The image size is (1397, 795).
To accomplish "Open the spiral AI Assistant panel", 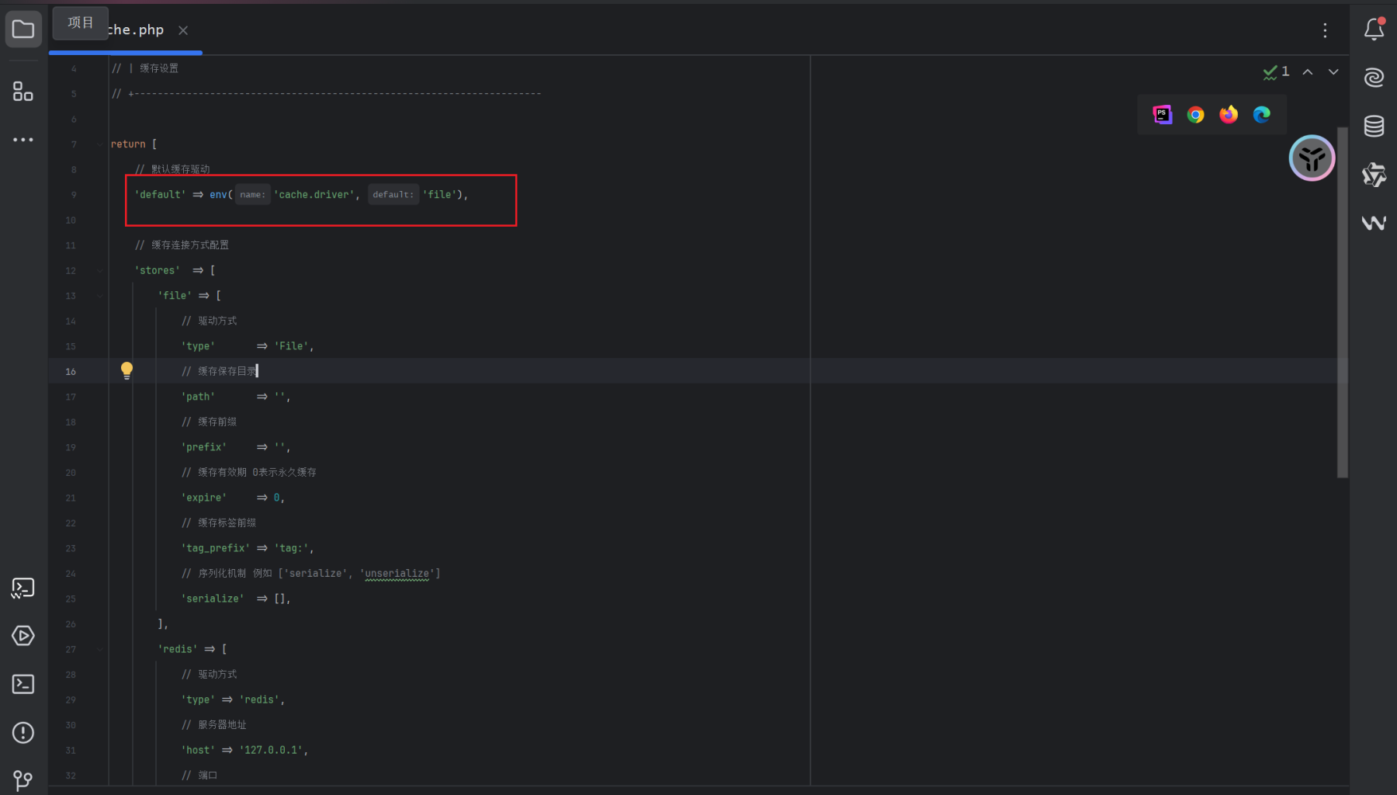I will [1374, 78].
